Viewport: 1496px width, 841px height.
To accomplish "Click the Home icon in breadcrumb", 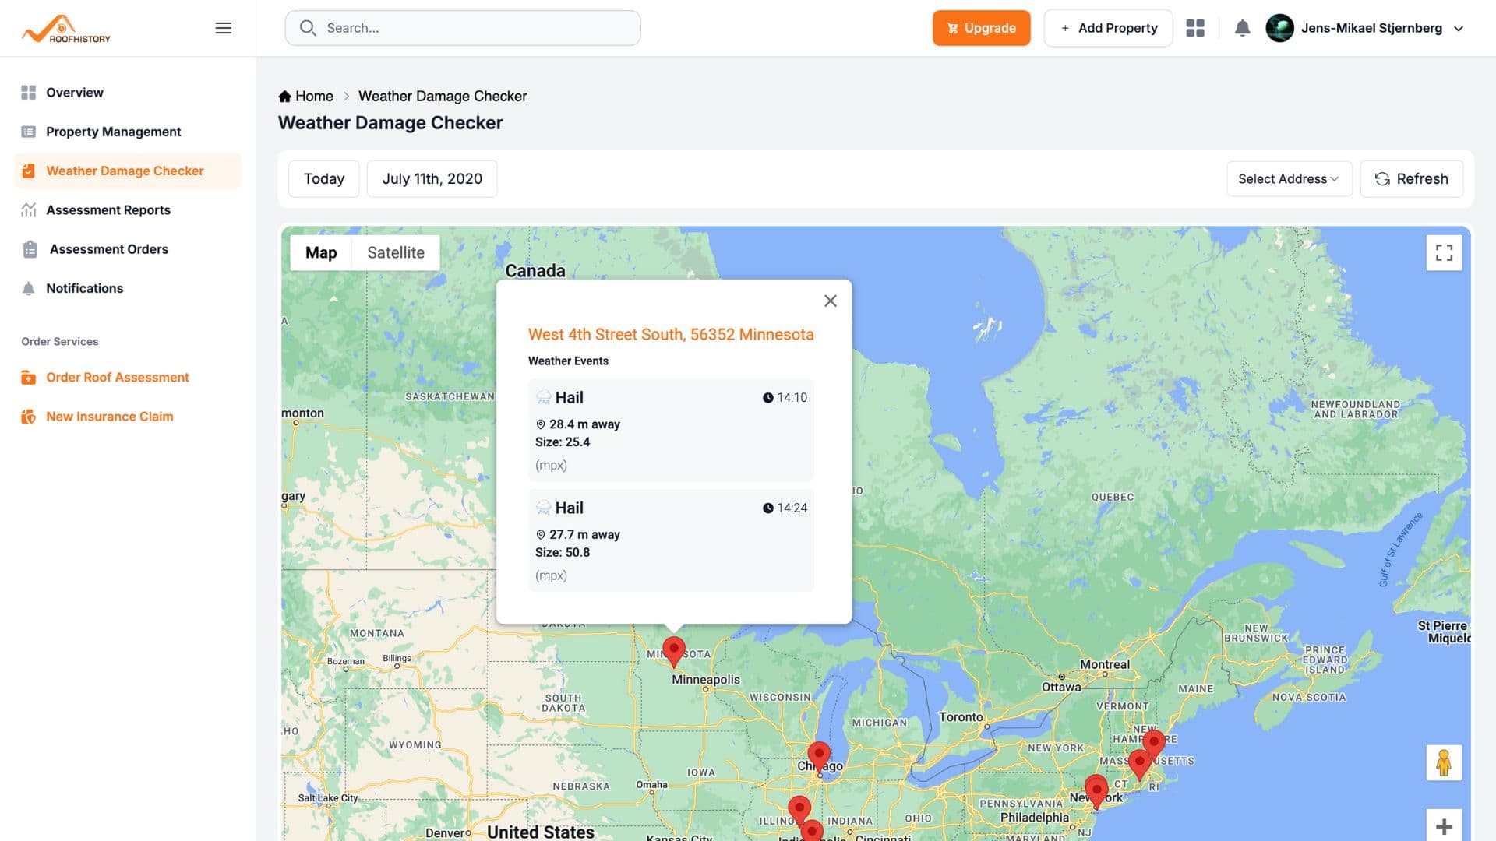I will (x=285, y=97).
